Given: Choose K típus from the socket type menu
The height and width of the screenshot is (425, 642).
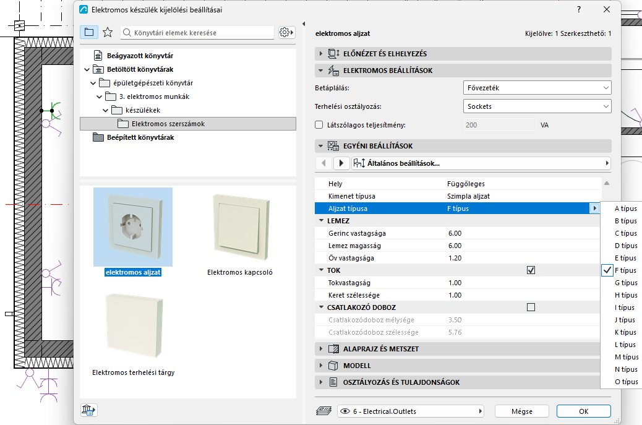Looking at the screenshot, I should pos(626,332).
